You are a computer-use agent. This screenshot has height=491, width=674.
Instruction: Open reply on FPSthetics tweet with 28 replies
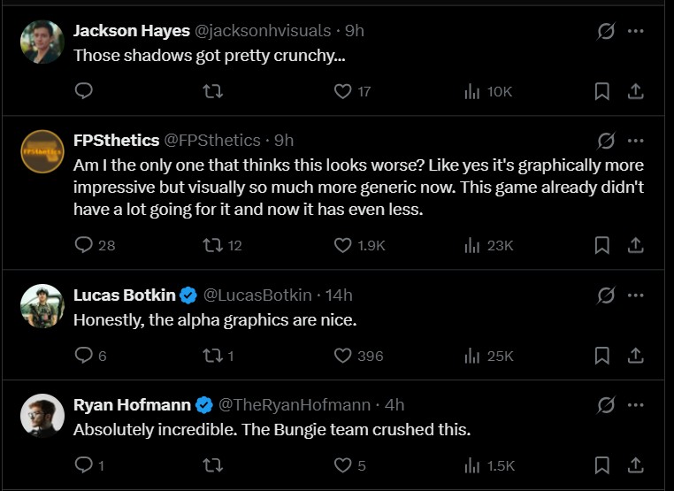[x=84, y=245]
